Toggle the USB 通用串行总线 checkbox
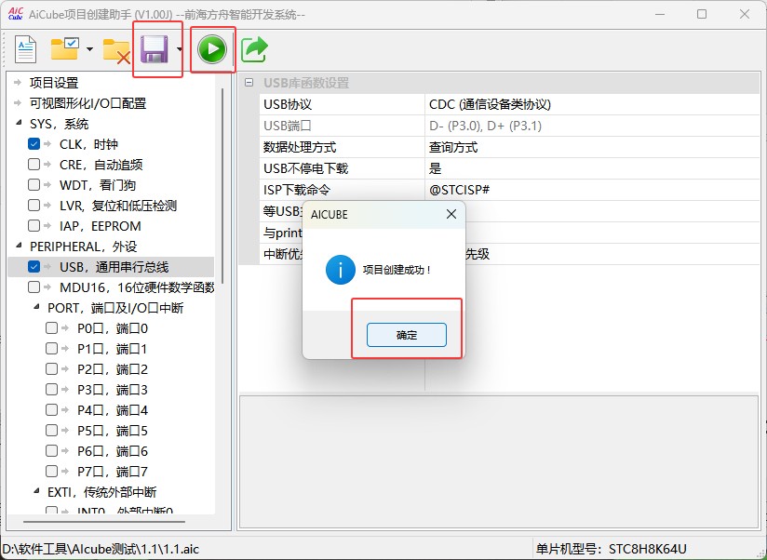The height and width of the screenshot is (560, 767). (x=34, y=267)
